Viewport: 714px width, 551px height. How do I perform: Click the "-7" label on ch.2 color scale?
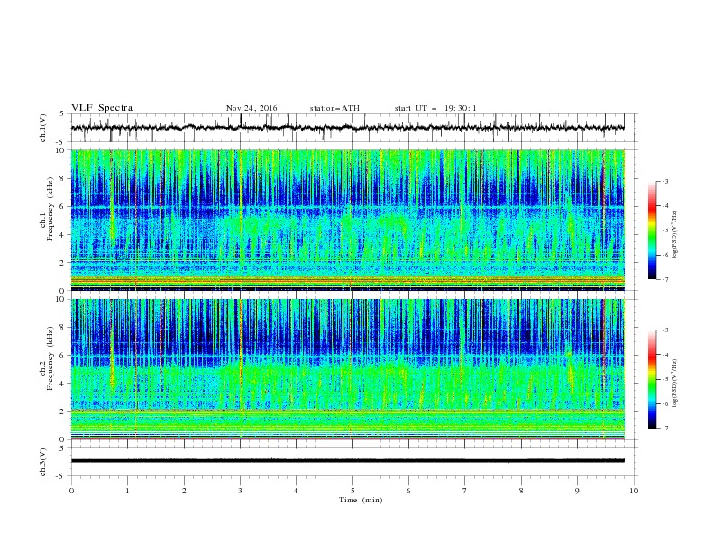(664, 429)
